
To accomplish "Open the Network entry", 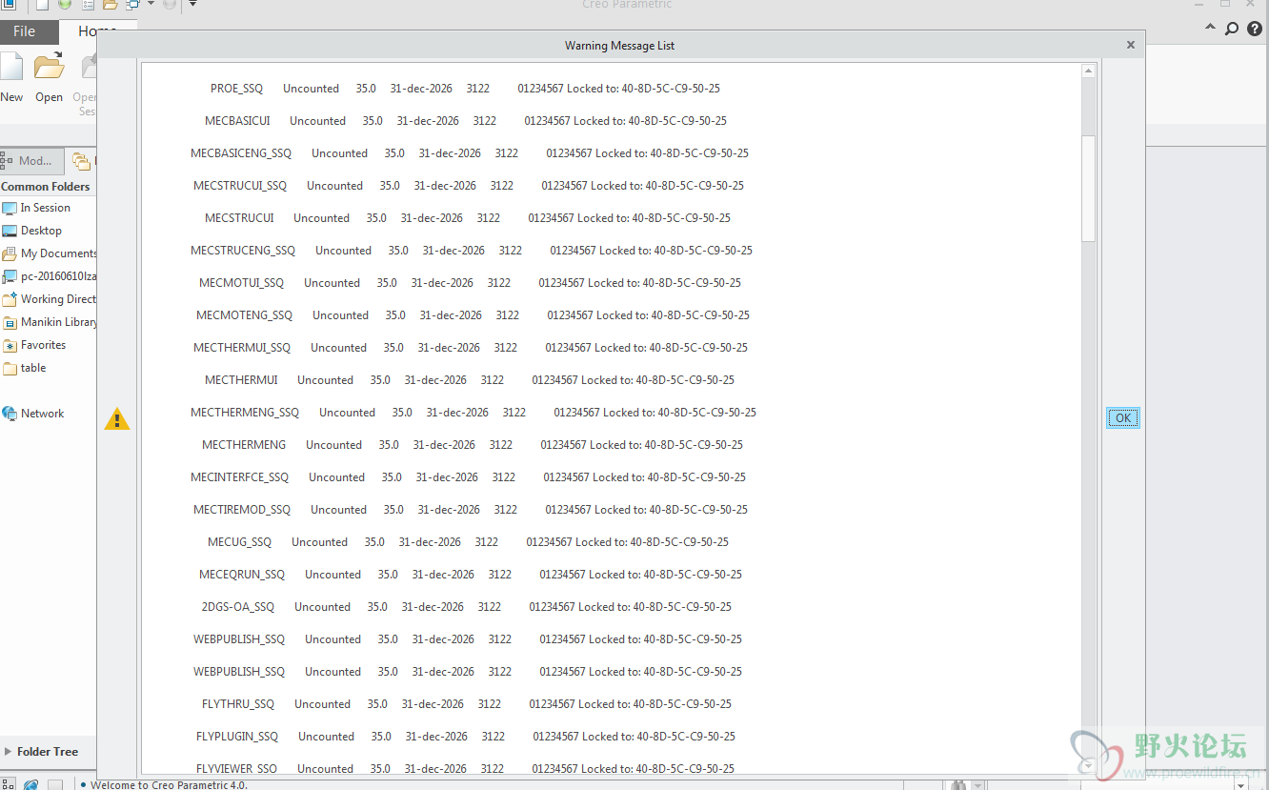I will (43, 414).
